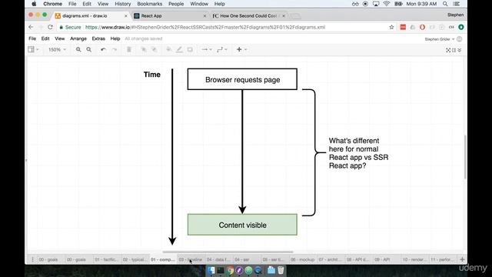This screenshot has width=492, height=277.
Task: Click the vertical canvas scrollbar
Action: coord(465,157)
